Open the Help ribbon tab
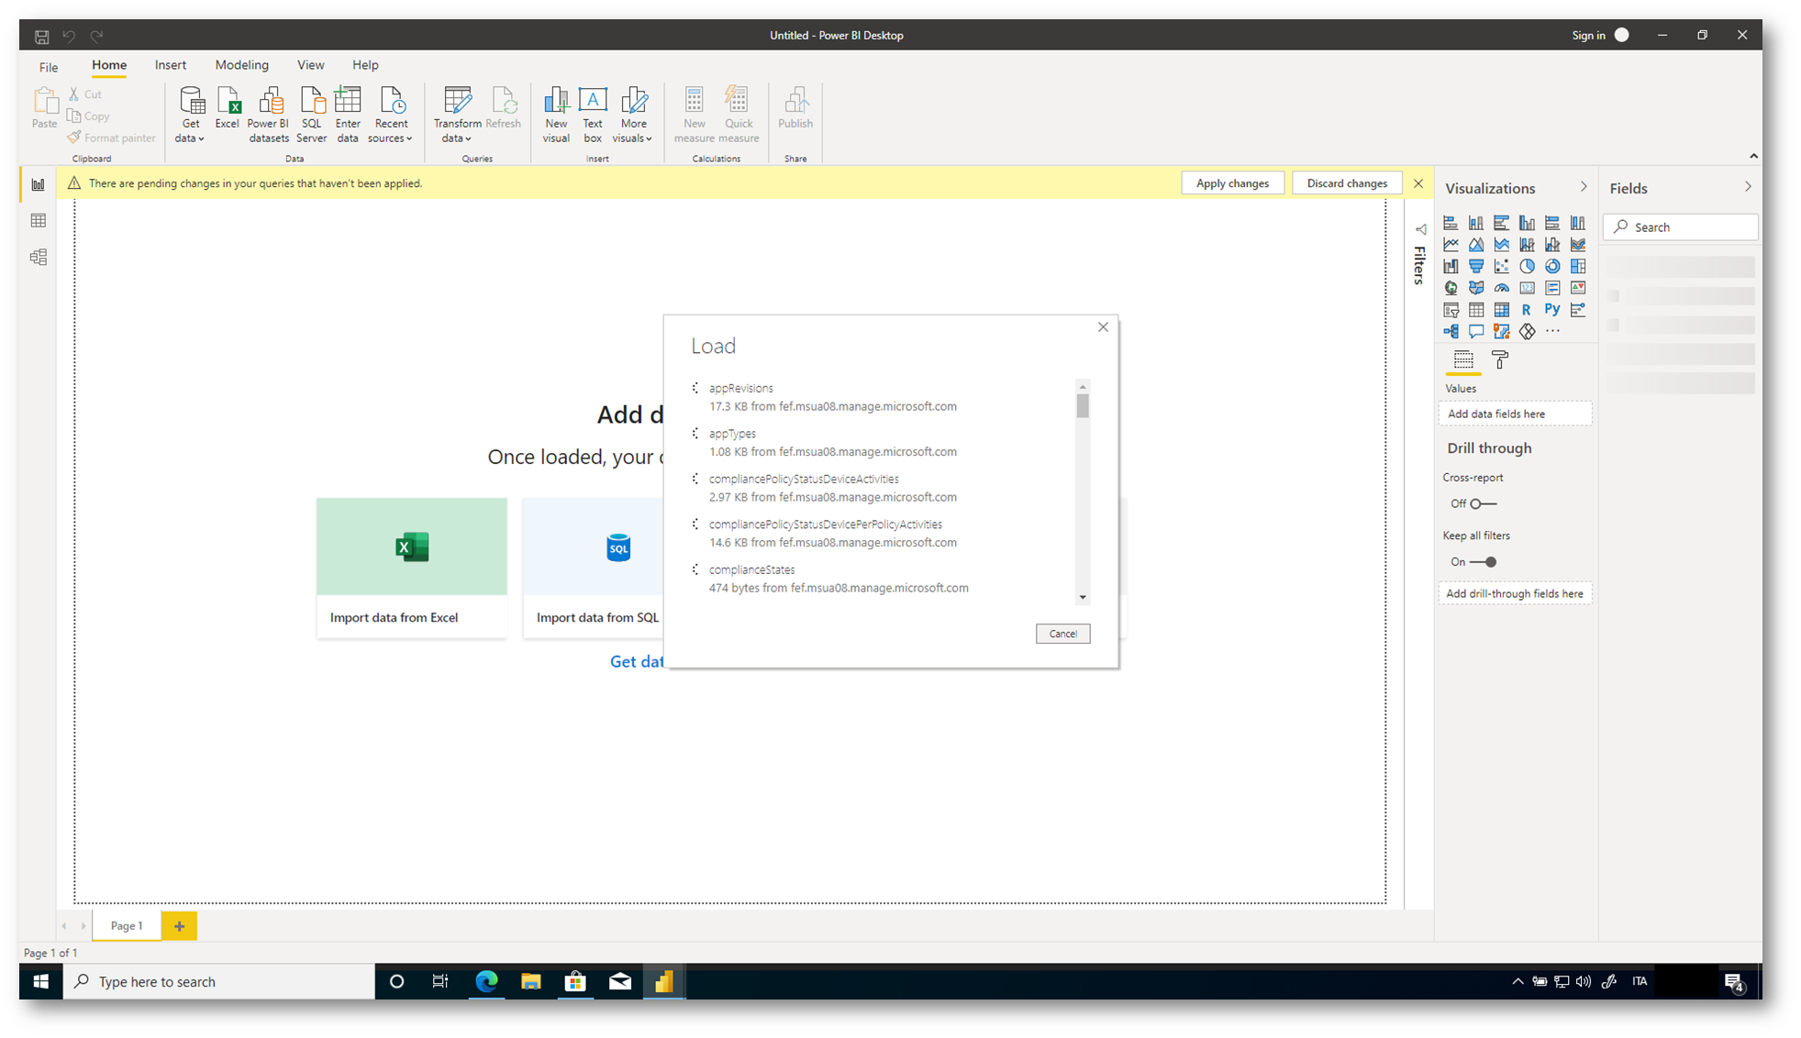1801x1038 pixels. pos(365,65)
